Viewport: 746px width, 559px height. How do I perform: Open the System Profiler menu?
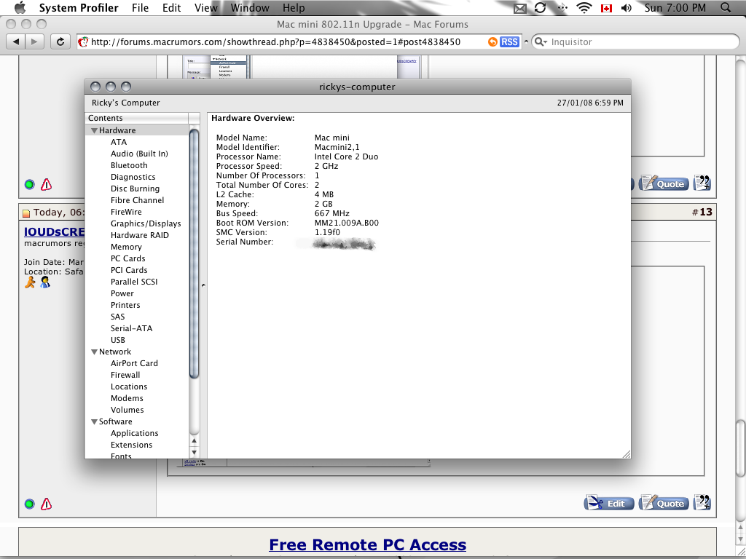tap(79, 7)
